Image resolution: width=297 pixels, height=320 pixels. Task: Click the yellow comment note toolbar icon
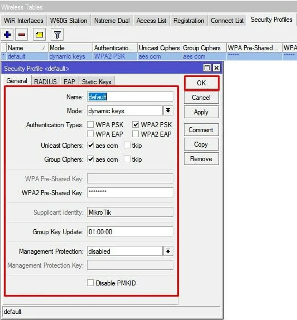coord(39,34)
